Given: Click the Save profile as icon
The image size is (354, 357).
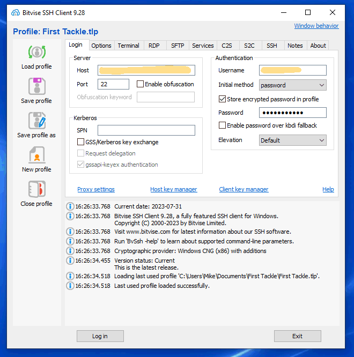Looking at the screenshot, I should (36, 121).
